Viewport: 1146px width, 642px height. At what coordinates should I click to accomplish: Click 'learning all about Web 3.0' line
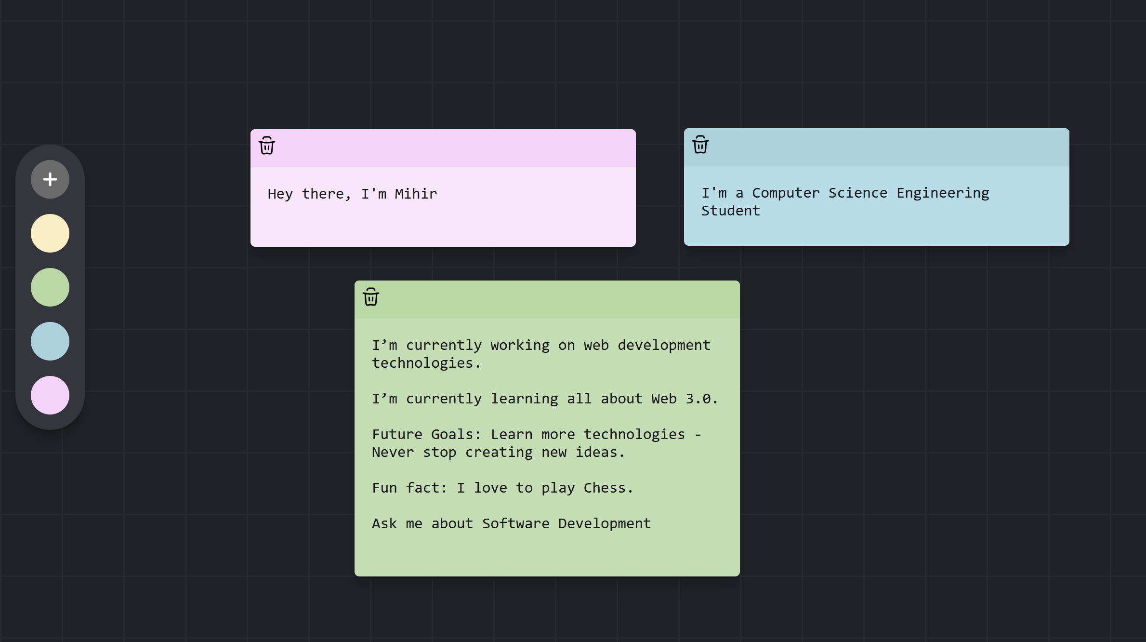[544, 399]
